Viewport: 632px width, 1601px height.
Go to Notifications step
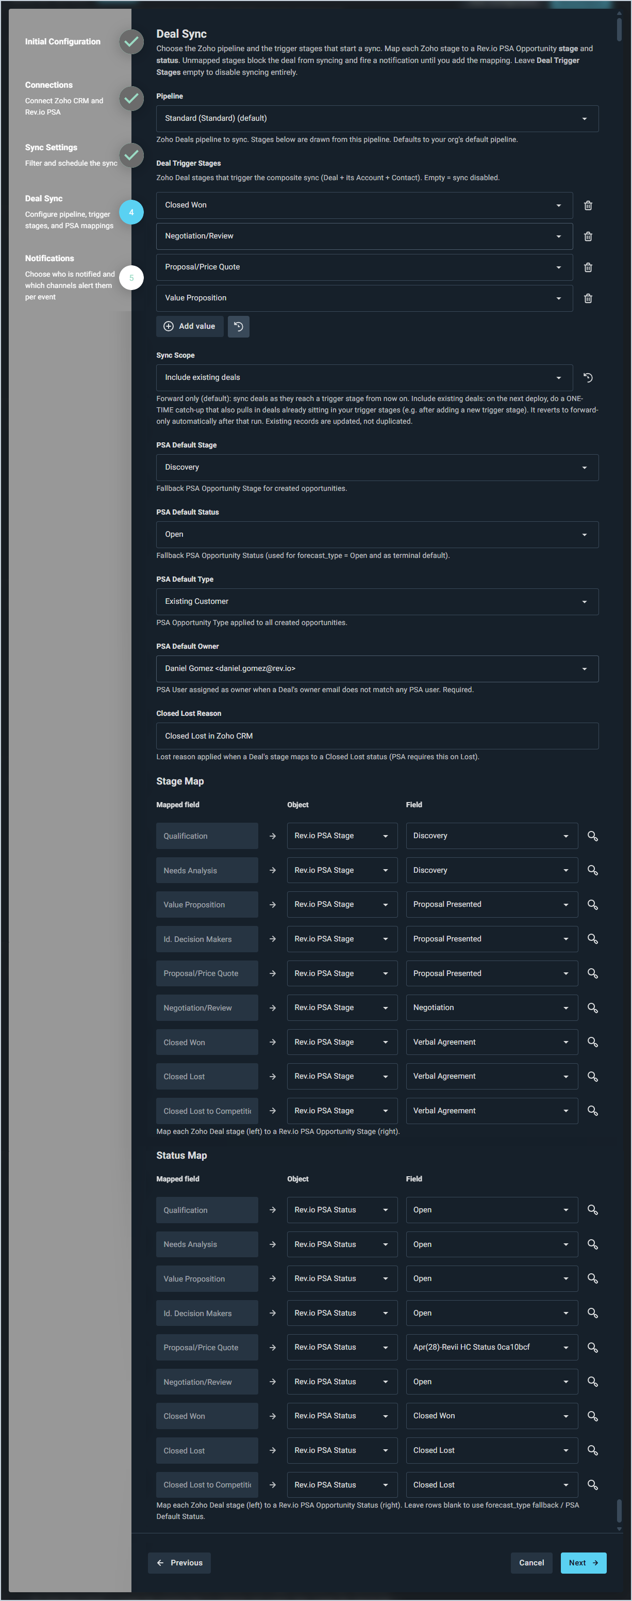click(49, 259)
